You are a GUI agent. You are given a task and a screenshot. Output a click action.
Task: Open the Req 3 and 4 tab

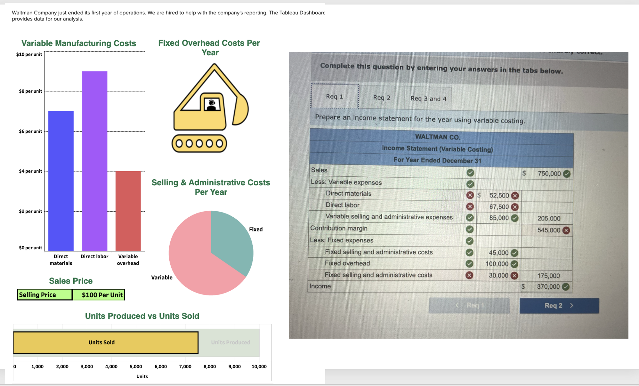click(428, 99)
